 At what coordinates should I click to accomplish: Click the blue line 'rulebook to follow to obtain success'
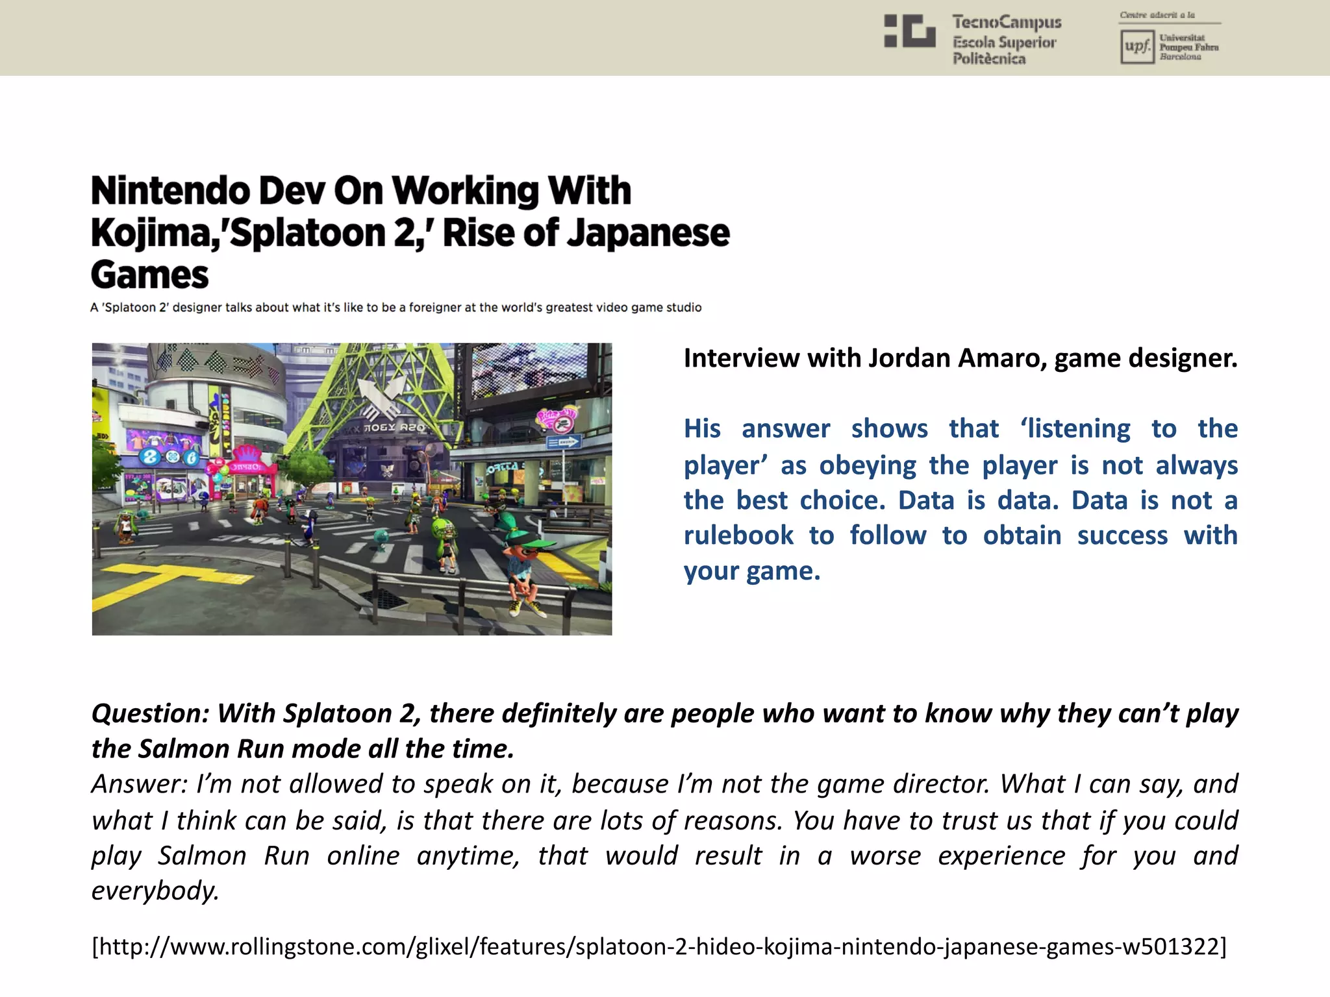pos(960,536)
